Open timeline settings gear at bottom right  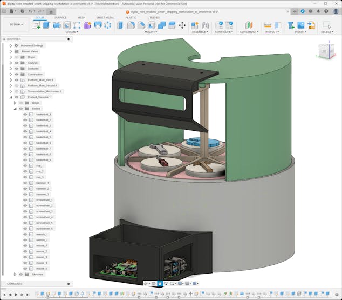pos(337,295)
